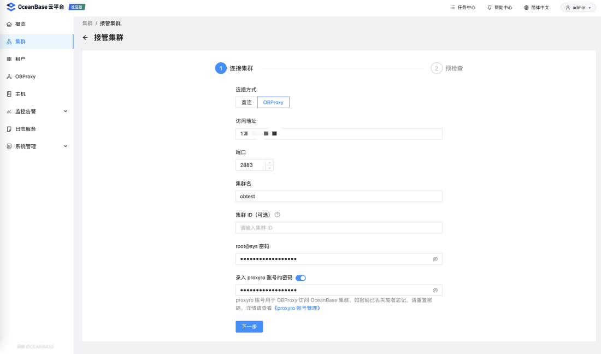Reveal the proxyro password via eye icon
Image resolution: width=601 pixels, height=354 pixels.
(435, 291)
